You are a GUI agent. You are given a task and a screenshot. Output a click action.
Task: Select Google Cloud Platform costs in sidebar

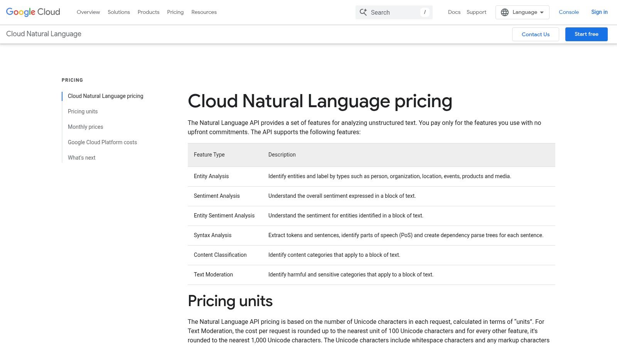(x=102, y=142)
